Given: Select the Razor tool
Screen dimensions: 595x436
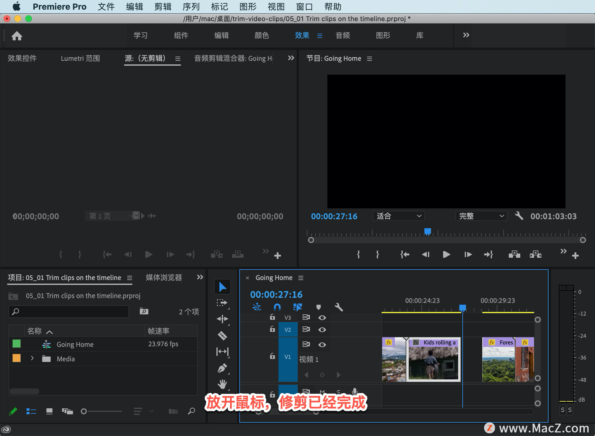Looking at the screenshot, I should (x=222, y=335).
